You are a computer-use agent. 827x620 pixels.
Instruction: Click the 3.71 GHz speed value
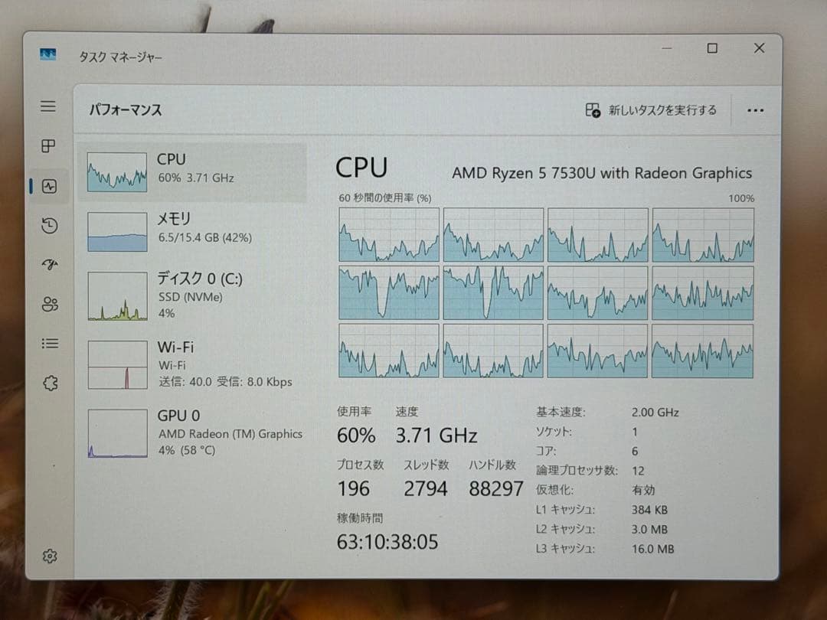tap(436, 436)
